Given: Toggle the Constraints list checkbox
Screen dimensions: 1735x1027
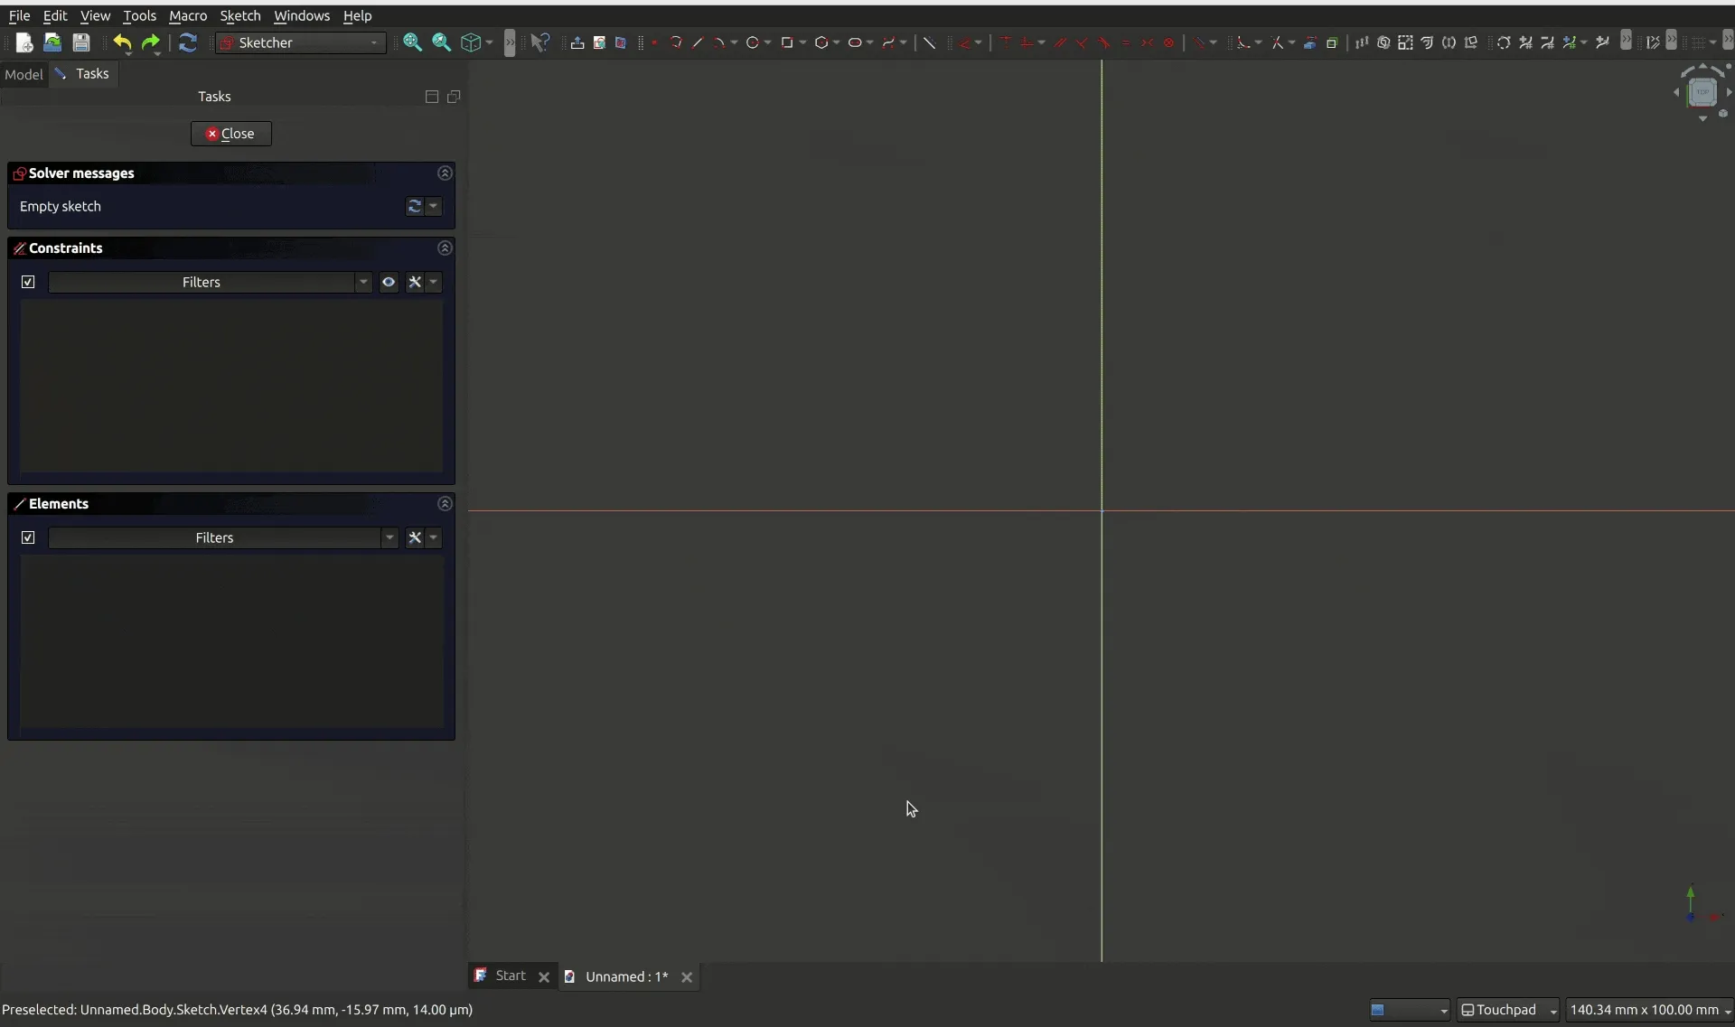Looking at the screenshot, I should point(28,282).
